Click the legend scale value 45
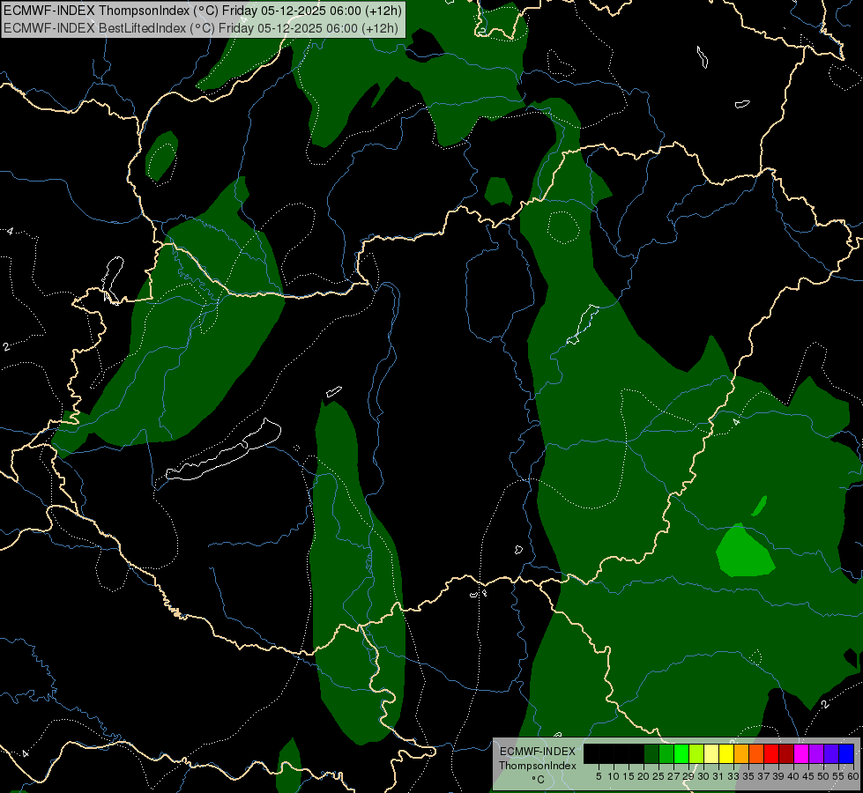863x793 pixels. tap(808, 776)
